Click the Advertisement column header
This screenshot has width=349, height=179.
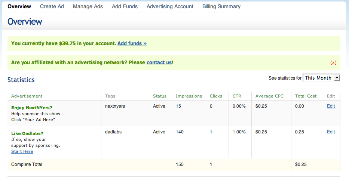click(27, 96)
